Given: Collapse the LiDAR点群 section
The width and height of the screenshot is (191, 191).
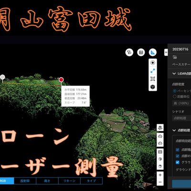Looking at the screenshot, I should click(x=174, y=74).
